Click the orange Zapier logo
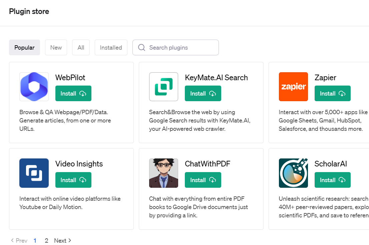Screen dimensions: 369x245 coord(294,87)
